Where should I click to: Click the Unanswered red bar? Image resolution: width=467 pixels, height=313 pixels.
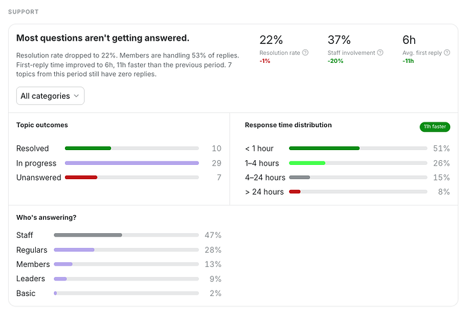point(81,177)
